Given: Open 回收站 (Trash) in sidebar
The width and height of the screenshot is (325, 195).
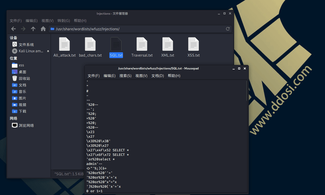Looking at the screenshot, I should 21,78.
